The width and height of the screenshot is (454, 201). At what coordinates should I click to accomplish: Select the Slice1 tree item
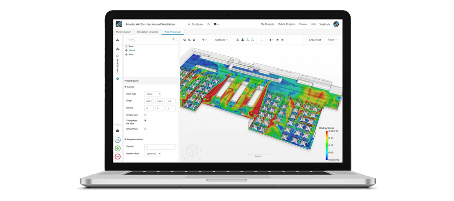coord(132,50)
